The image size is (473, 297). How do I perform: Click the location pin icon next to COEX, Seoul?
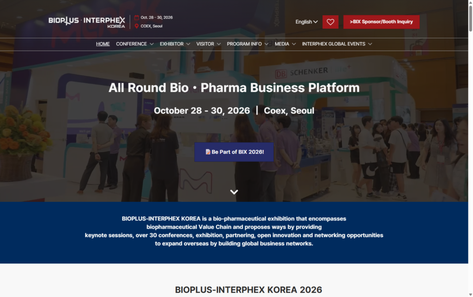coord(137,26)
